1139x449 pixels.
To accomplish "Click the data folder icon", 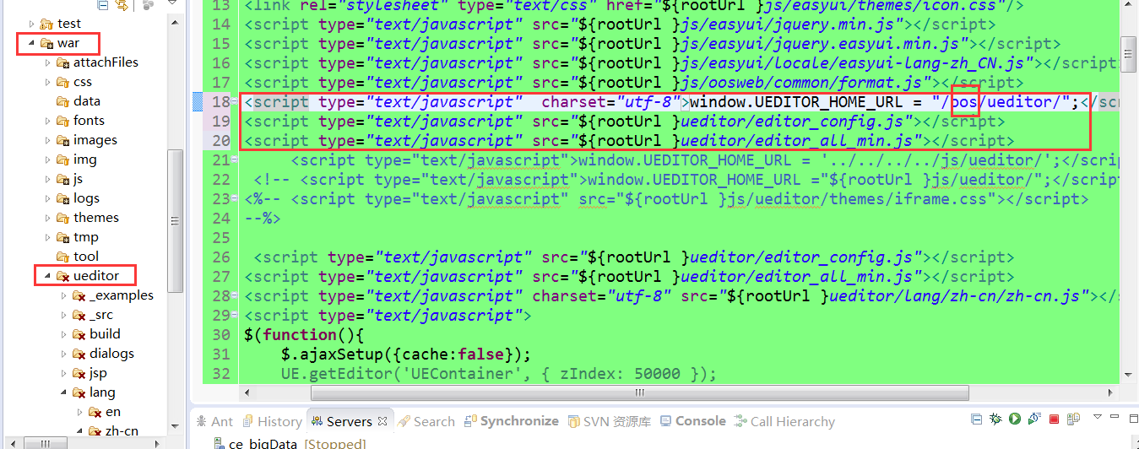I will pos(62,101).
